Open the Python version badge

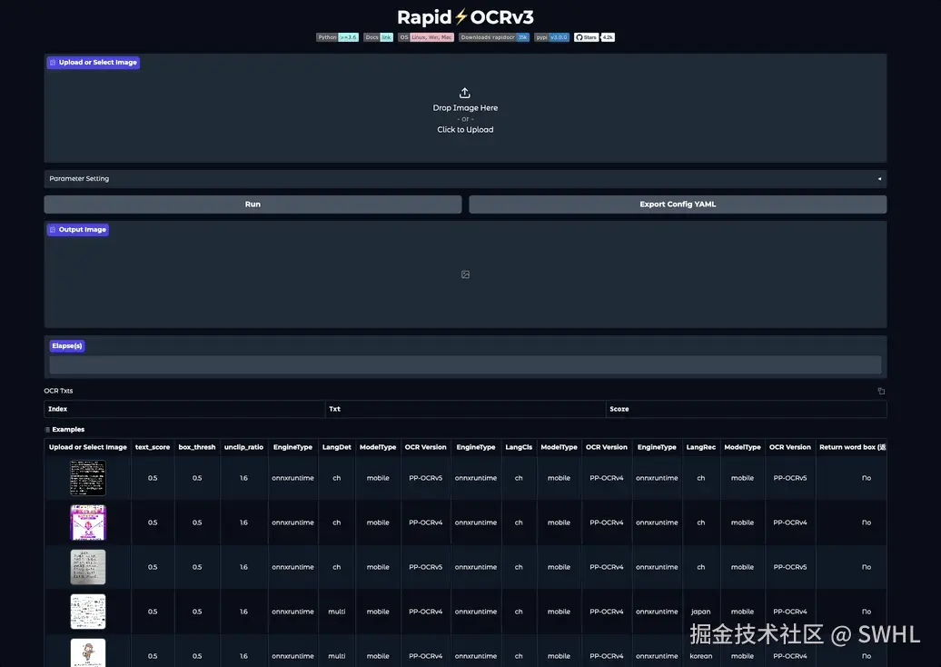337,37
